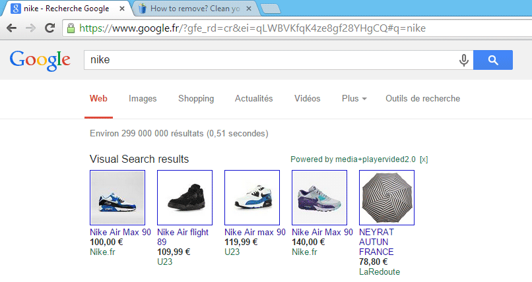Go back with the browser back arrow
Image resolution: width=532 pixels, height=282 pixels.
click(11, 28)
